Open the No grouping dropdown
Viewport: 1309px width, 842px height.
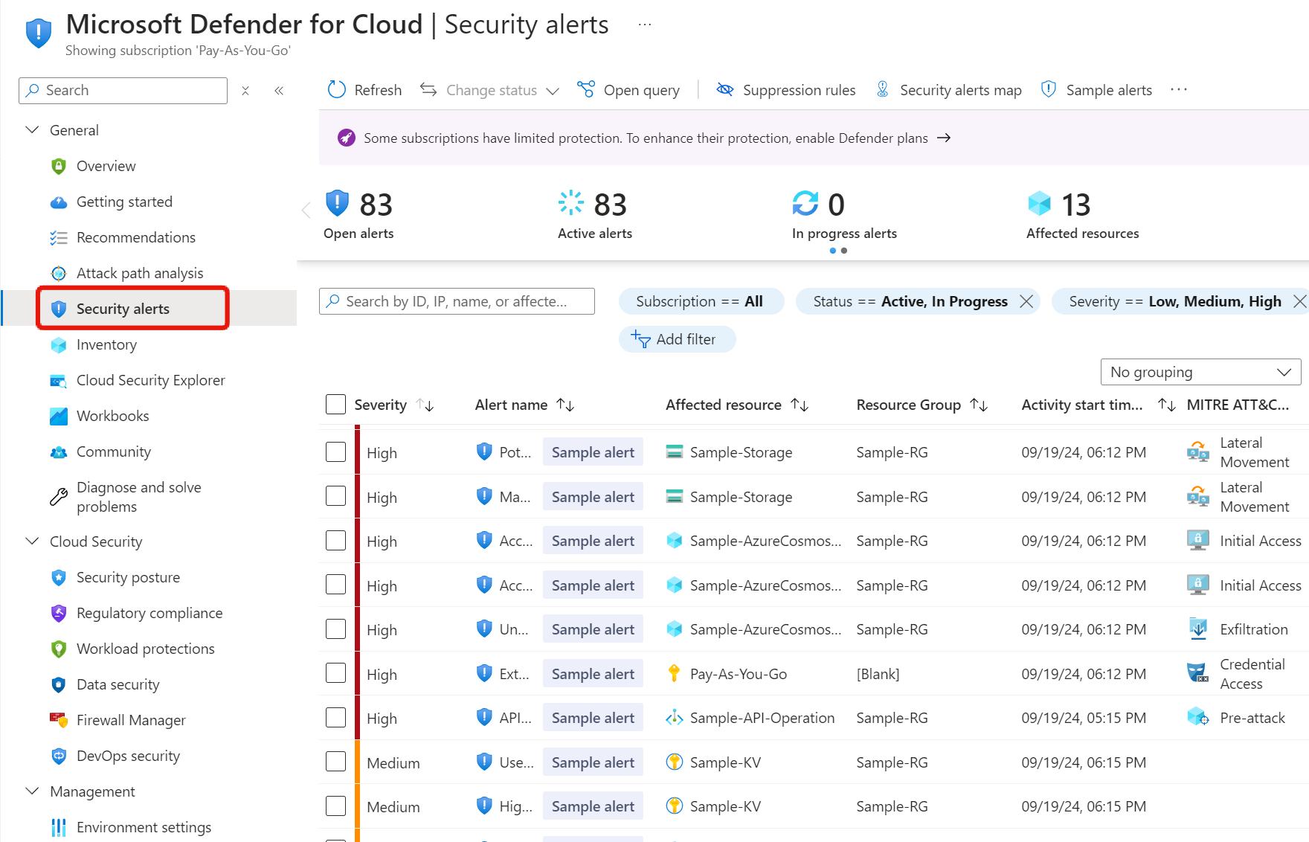click(x=1200, y=372)
